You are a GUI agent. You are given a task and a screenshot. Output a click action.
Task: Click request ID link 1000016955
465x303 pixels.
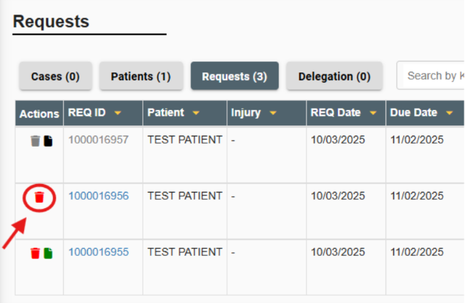click(99, 252)
